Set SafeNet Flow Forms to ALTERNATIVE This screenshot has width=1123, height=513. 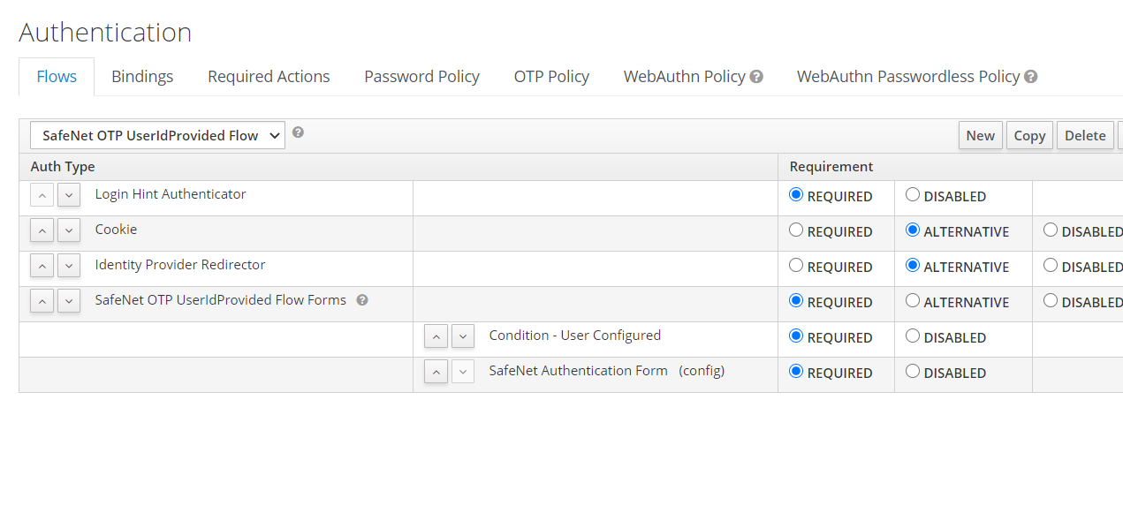[x=913, y=301]
